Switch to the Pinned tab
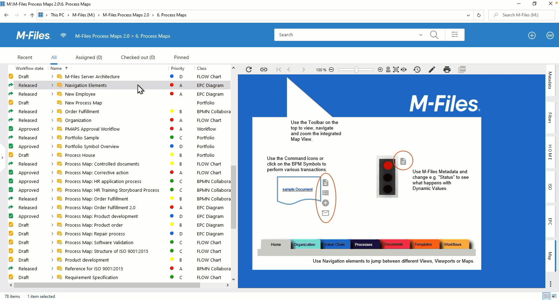559x300 pixels. click(x=181, y=57)
